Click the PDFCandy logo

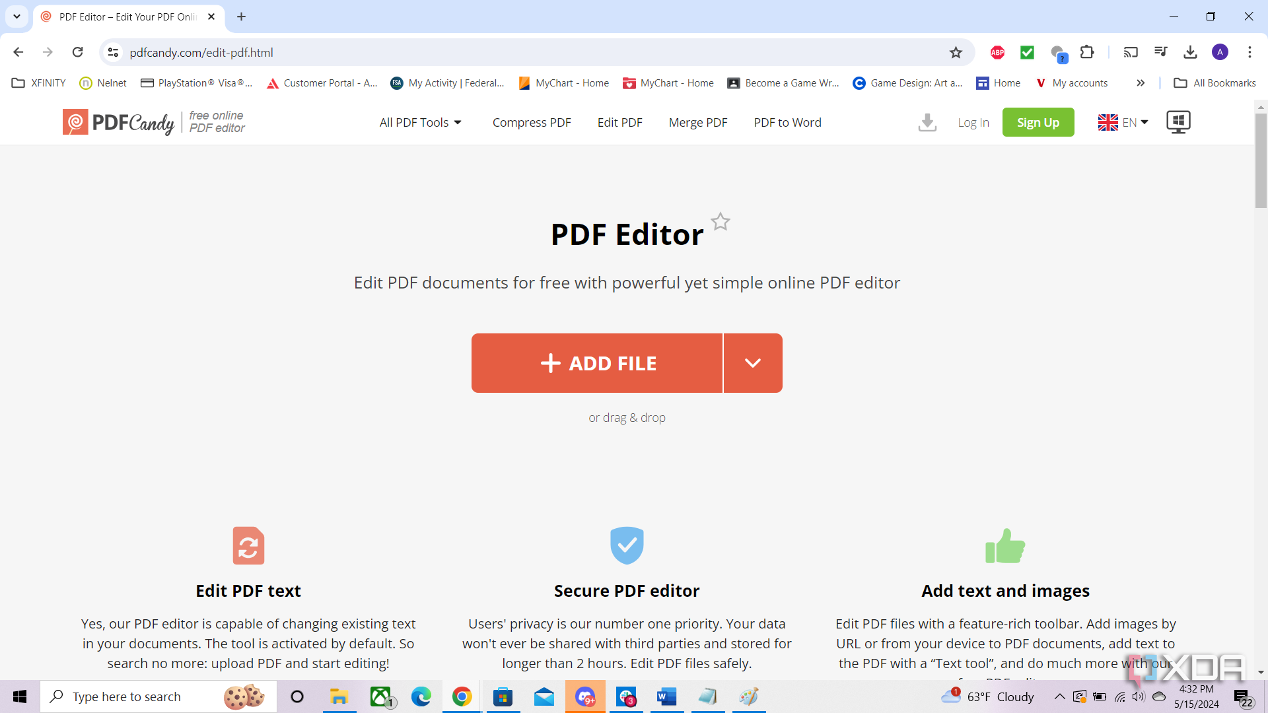pyautogui.click(x=119, y=122)
